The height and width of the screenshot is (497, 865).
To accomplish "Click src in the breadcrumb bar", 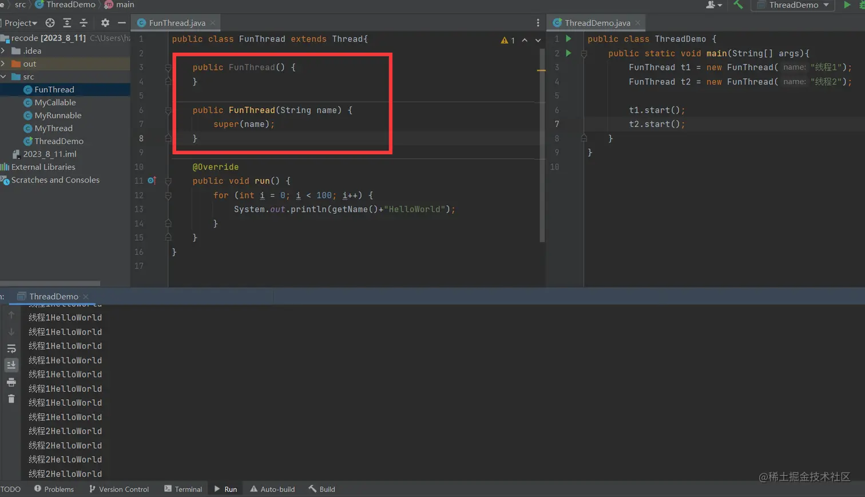I will [20, 5].
